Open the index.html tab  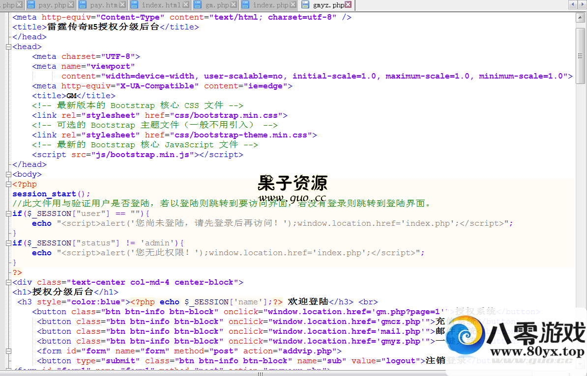[159, 5]
